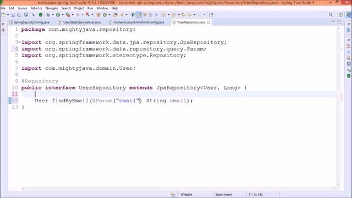
Task: Open the Refactor menu
Action: [x=36, y=8]
